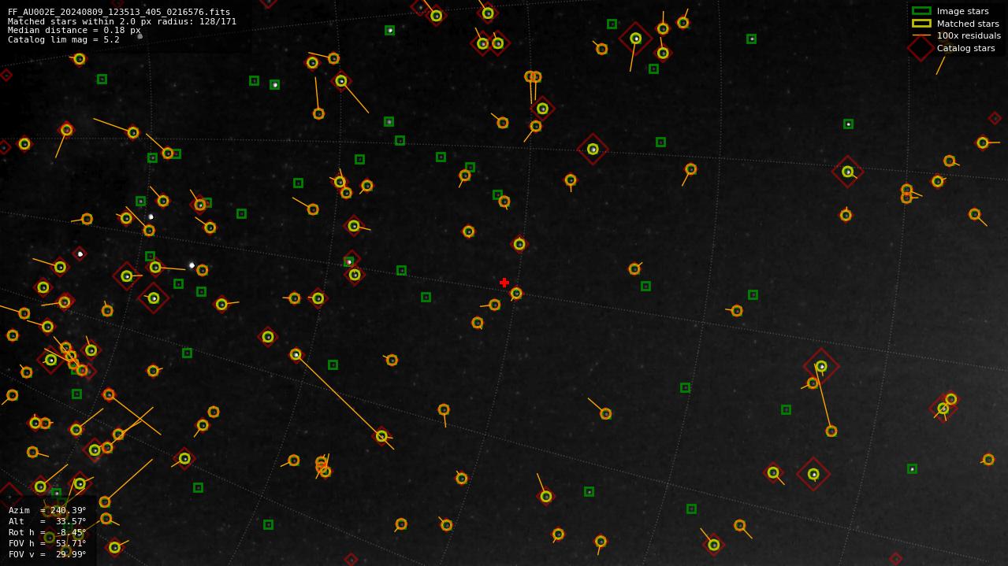Click the 'Rot h = -8.45°' readout

tap(47, 533)
